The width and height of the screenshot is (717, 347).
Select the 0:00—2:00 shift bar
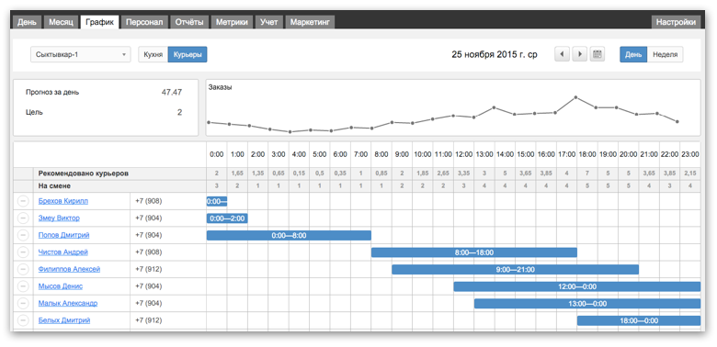coord(227,218)
